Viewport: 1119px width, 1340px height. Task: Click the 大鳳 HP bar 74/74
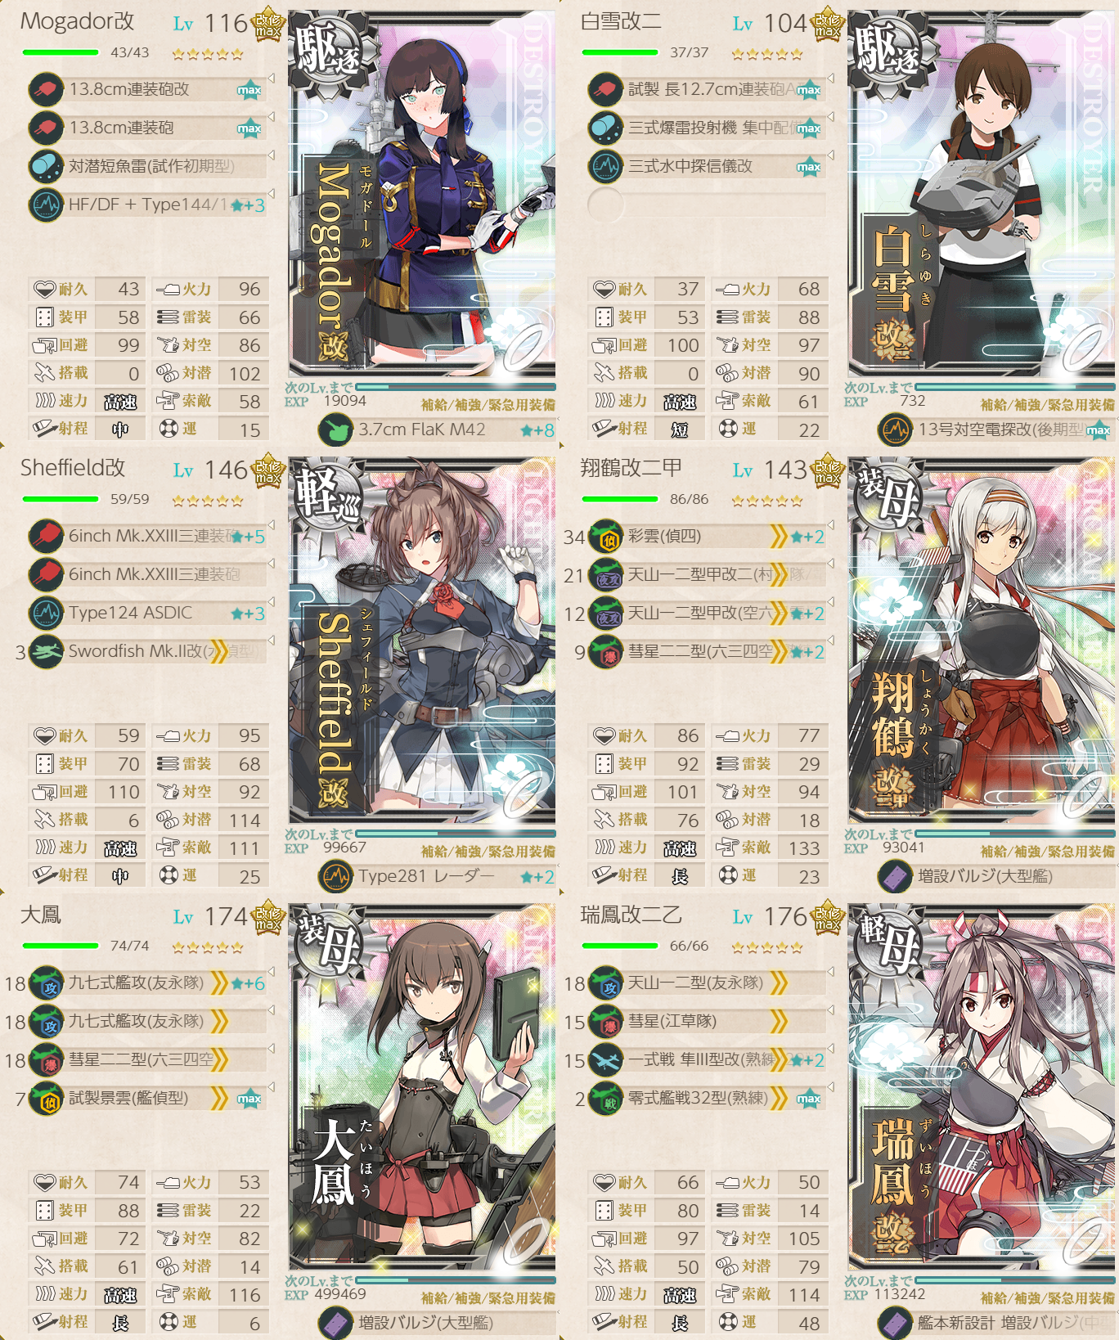(x=61, y=946)
